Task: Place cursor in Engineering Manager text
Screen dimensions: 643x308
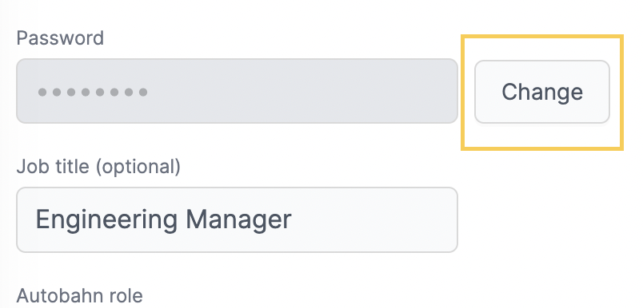Action: (x=164, y=219)
